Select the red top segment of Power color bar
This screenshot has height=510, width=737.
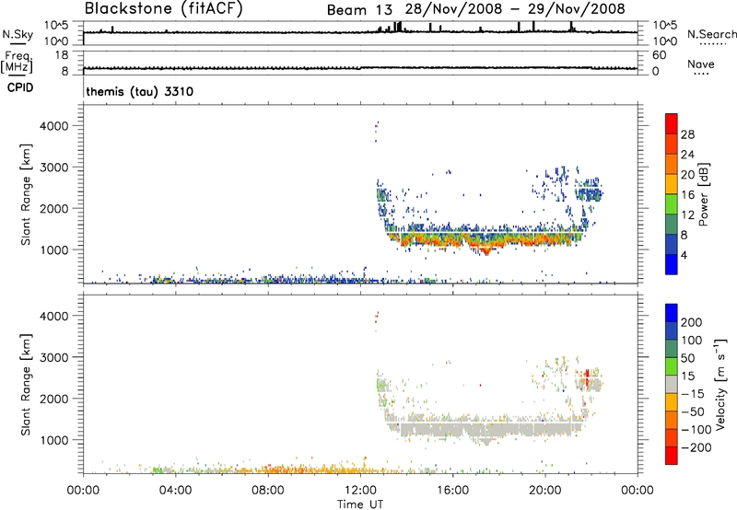point(672,123)
